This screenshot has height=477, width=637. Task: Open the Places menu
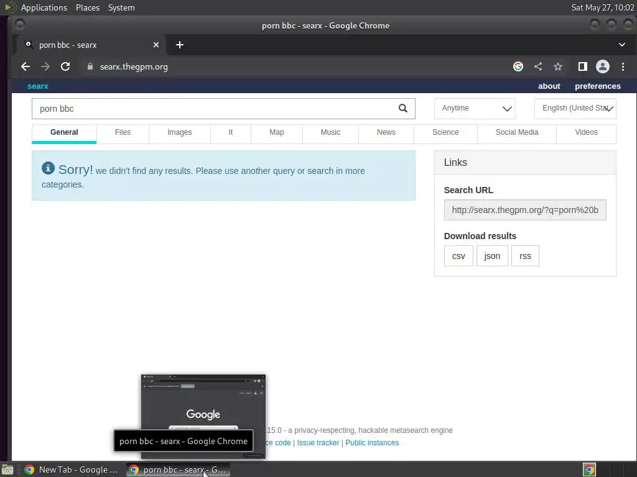(x=88, y=7)
